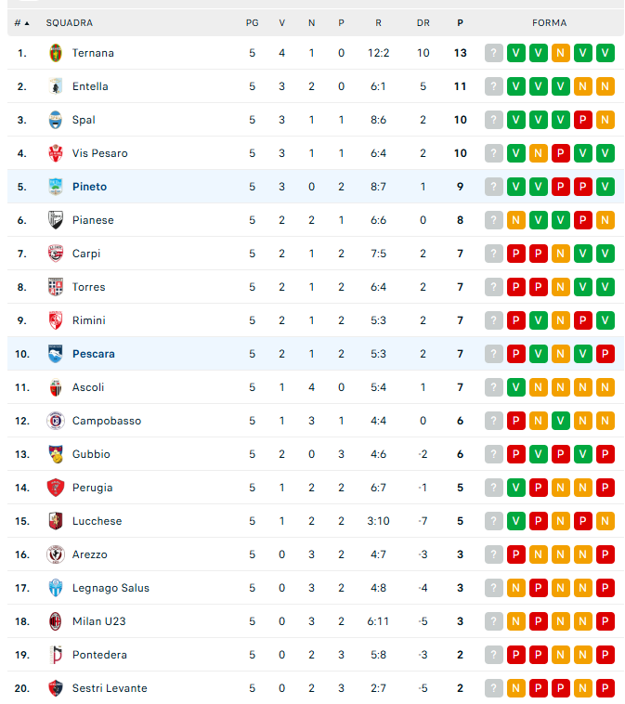Click the Perugia red shield crest
The width and height of the screenshot is (625, 704).
coord(55,488)
